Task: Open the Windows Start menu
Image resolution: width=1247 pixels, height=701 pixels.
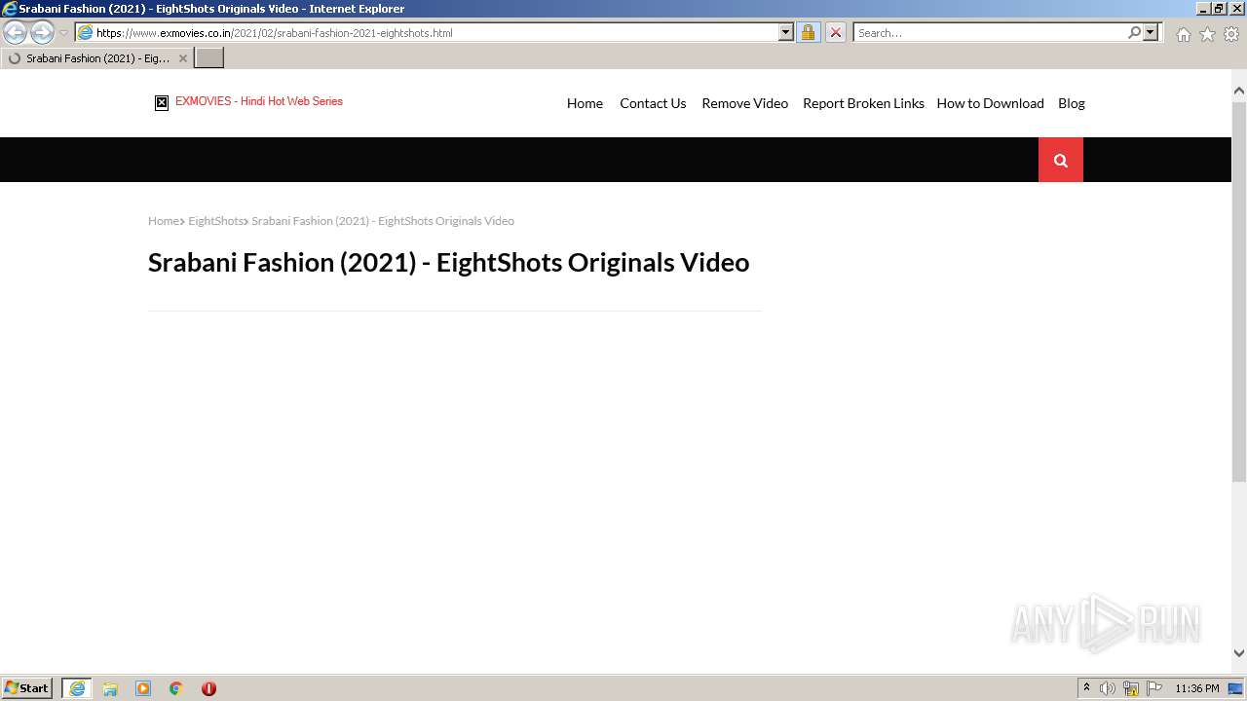Action: pyautogui.click(x=27, y=688)
